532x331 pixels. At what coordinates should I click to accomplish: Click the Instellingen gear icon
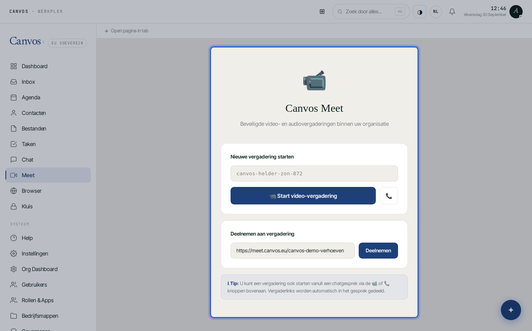(14, 254)
